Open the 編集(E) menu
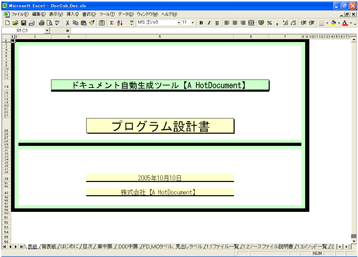Viewport: 358px width, 257px height. click(x=39, y=14)
